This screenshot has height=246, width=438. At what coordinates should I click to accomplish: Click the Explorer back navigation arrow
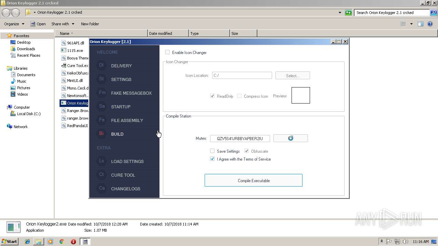click(x=6, y=13)
